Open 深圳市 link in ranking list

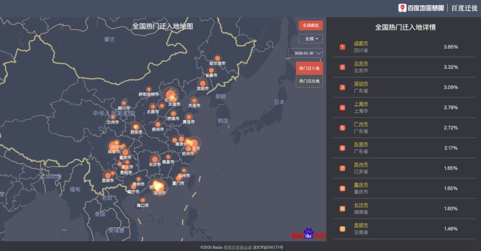pos(361,84)
